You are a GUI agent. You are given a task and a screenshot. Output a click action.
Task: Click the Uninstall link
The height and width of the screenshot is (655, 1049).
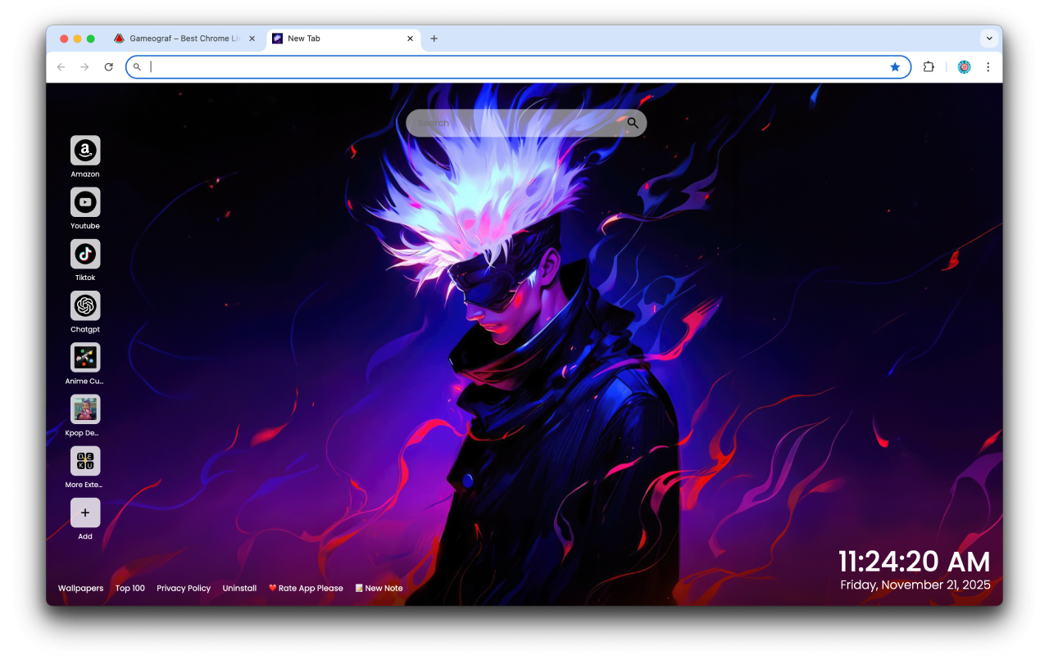[239, 589]
